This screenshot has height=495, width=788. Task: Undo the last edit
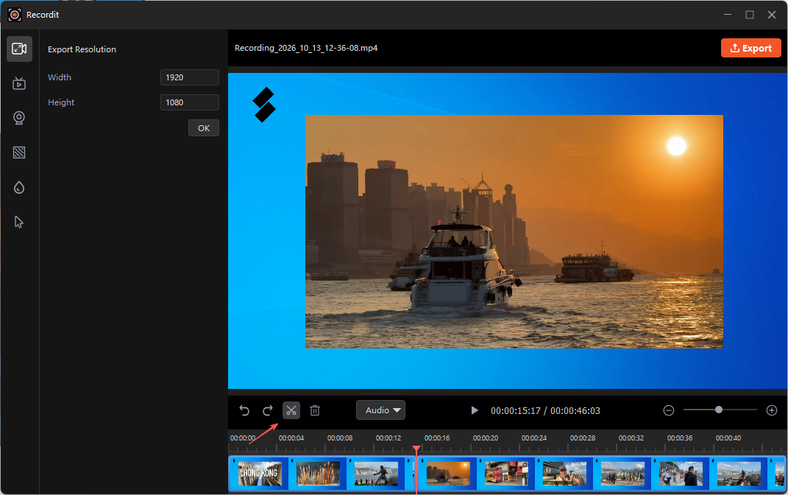coord(244,410)
